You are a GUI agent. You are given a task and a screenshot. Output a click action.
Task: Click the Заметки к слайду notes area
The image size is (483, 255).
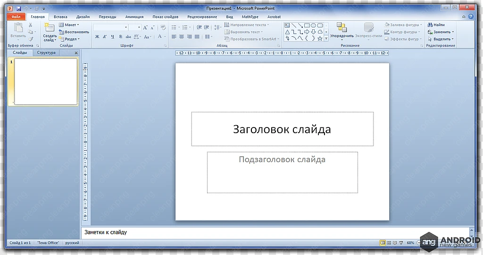275,232
